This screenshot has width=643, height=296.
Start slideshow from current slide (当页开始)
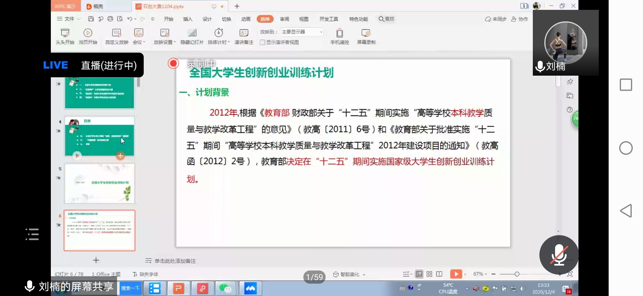pyautogui.click(x=88, y=33)
